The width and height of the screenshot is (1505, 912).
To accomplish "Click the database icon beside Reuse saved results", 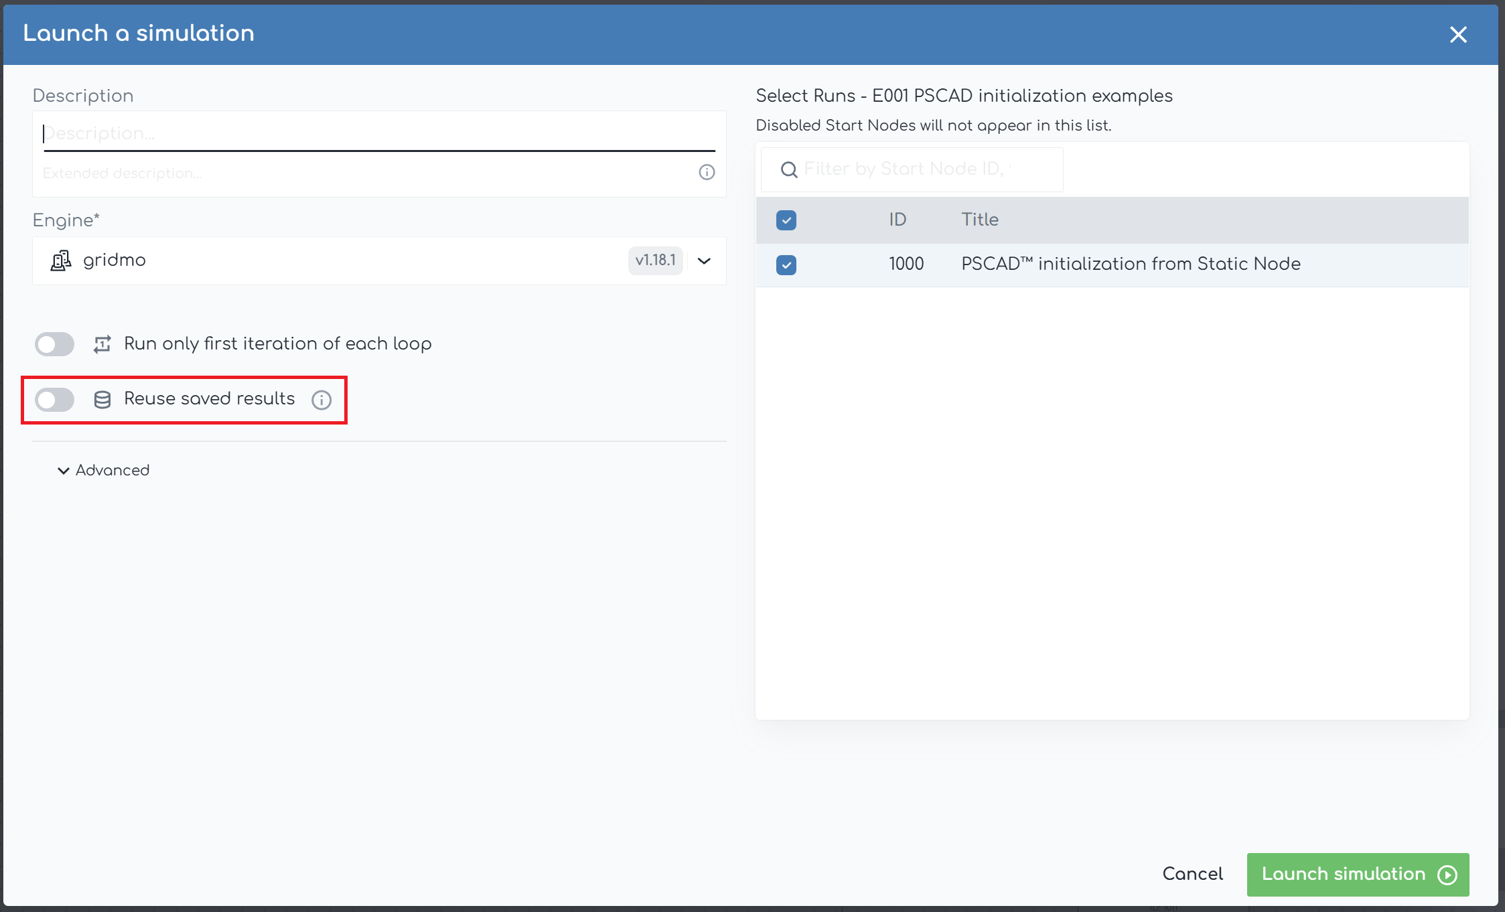I will point(102,400).
